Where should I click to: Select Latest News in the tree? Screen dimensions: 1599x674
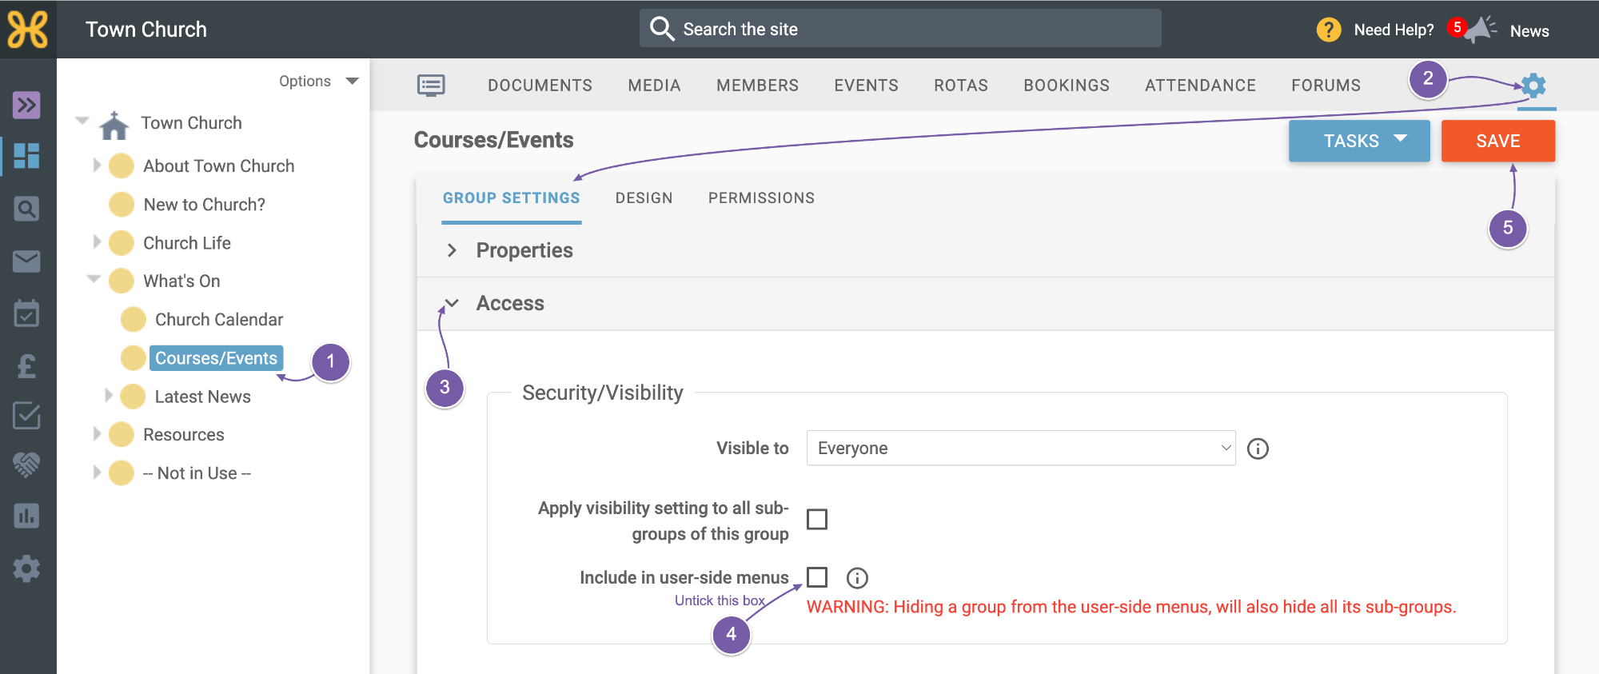[x=203, y=397]
